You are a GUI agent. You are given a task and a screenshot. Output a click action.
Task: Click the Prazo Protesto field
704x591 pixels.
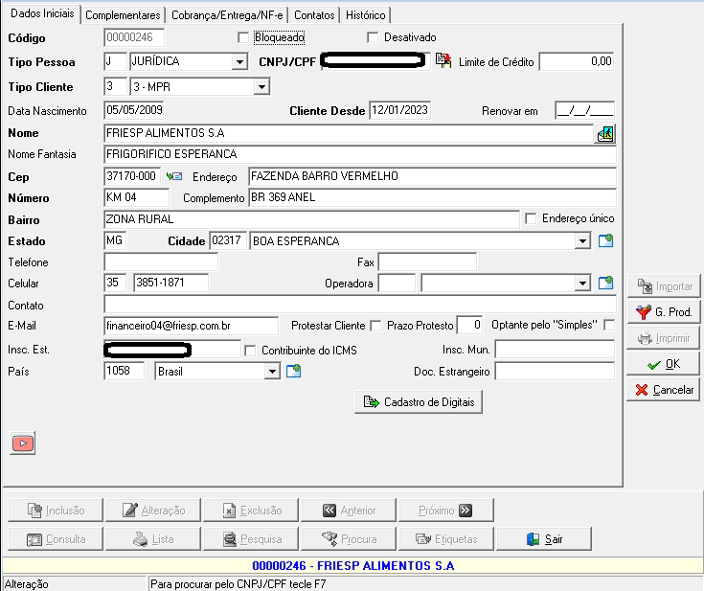469,325
